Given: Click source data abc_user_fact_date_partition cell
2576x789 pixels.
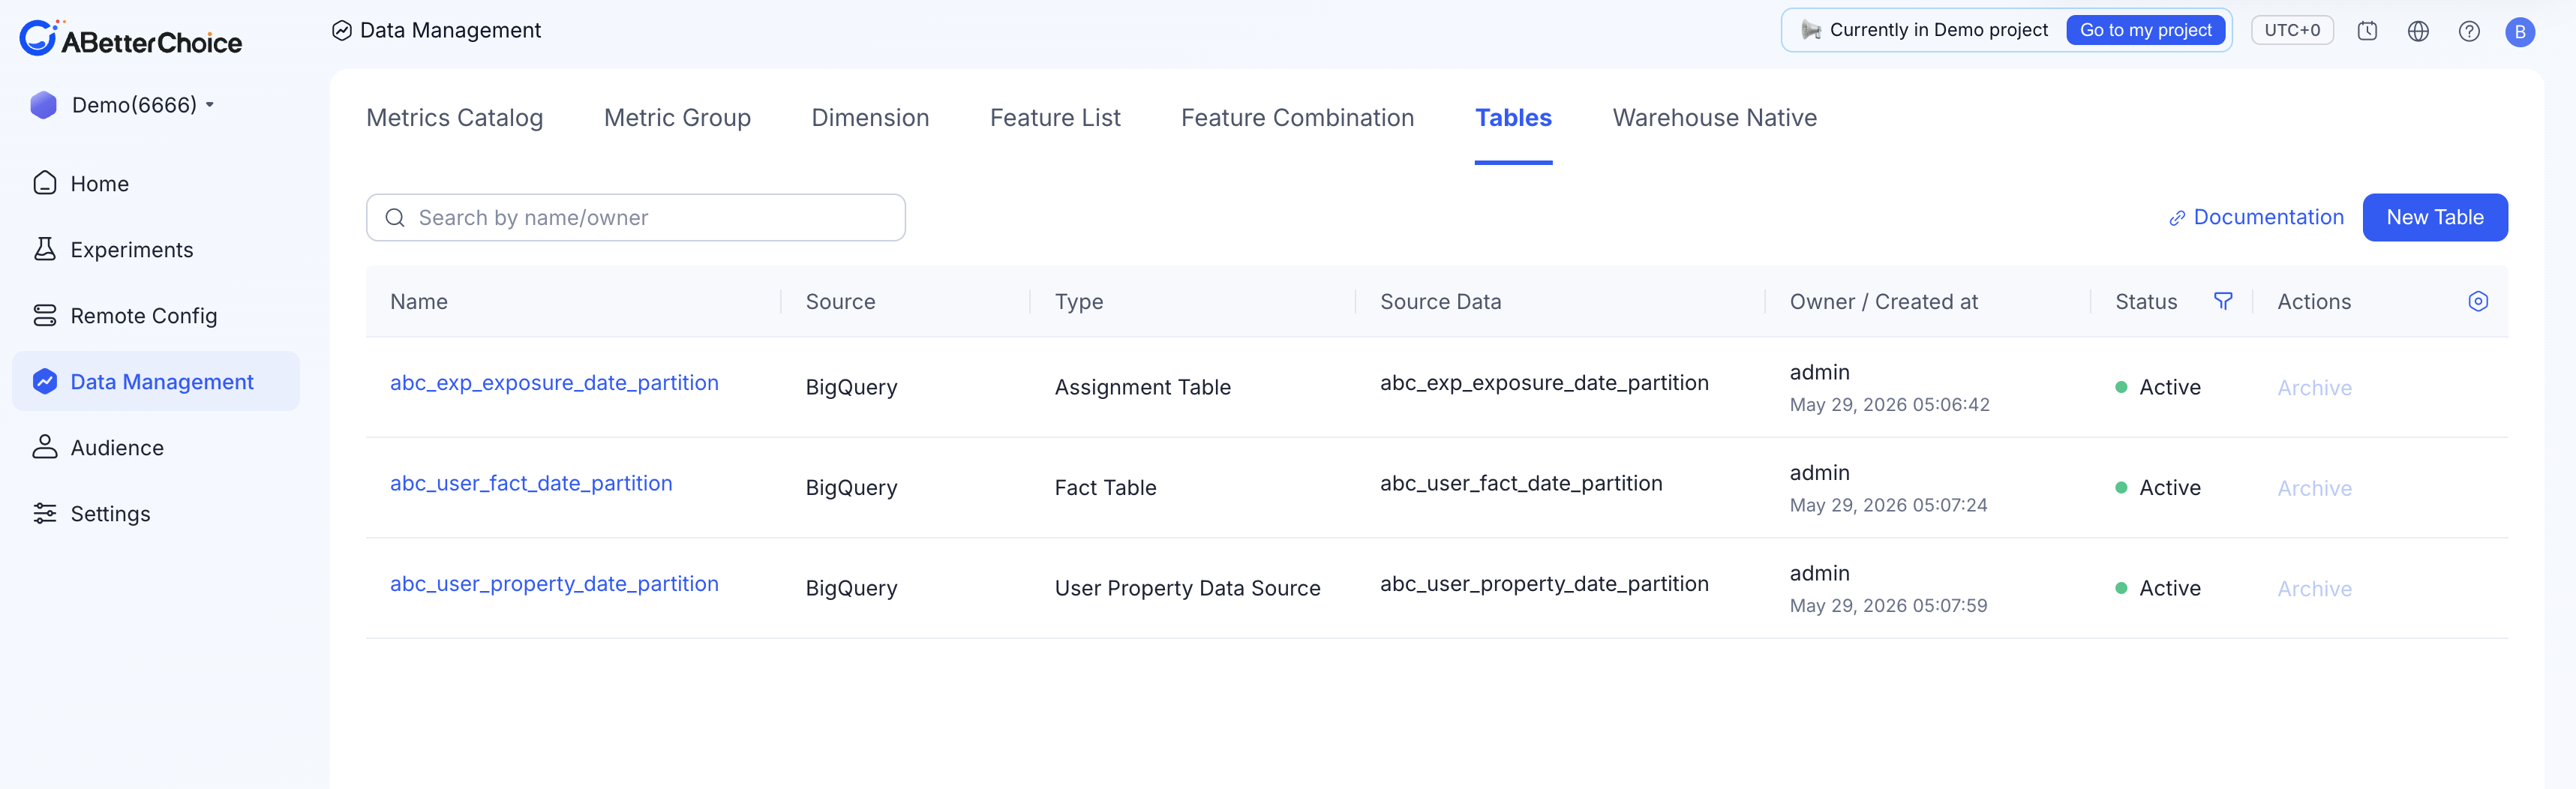Looking at the screenshot, I should [1521, 484].
